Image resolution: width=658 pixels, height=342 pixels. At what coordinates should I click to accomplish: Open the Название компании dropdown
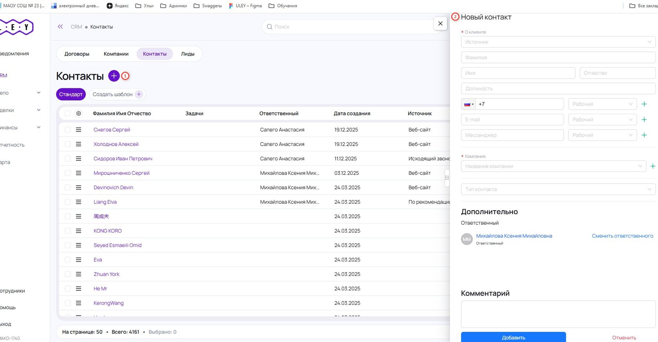553,166
